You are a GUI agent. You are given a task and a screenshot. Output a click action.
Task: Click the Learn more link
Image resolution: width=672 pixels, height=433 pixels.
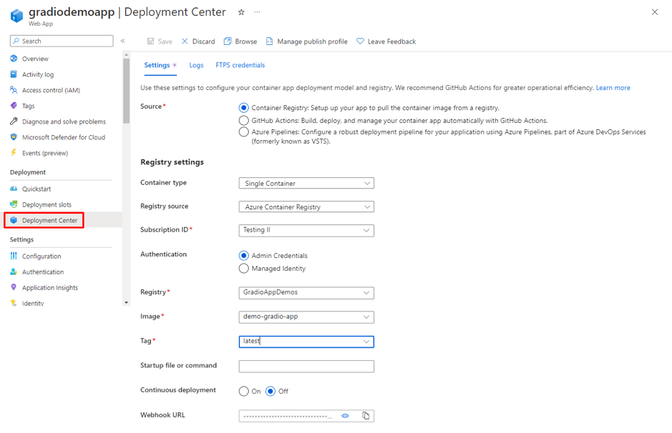coord(613,86)
